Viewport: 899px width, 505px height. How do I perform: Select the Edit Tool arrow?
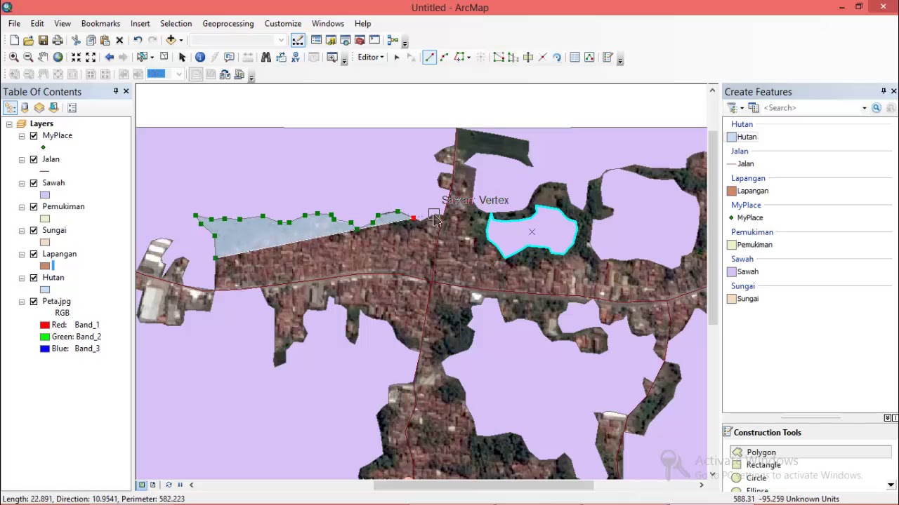[x=396, y=58]
